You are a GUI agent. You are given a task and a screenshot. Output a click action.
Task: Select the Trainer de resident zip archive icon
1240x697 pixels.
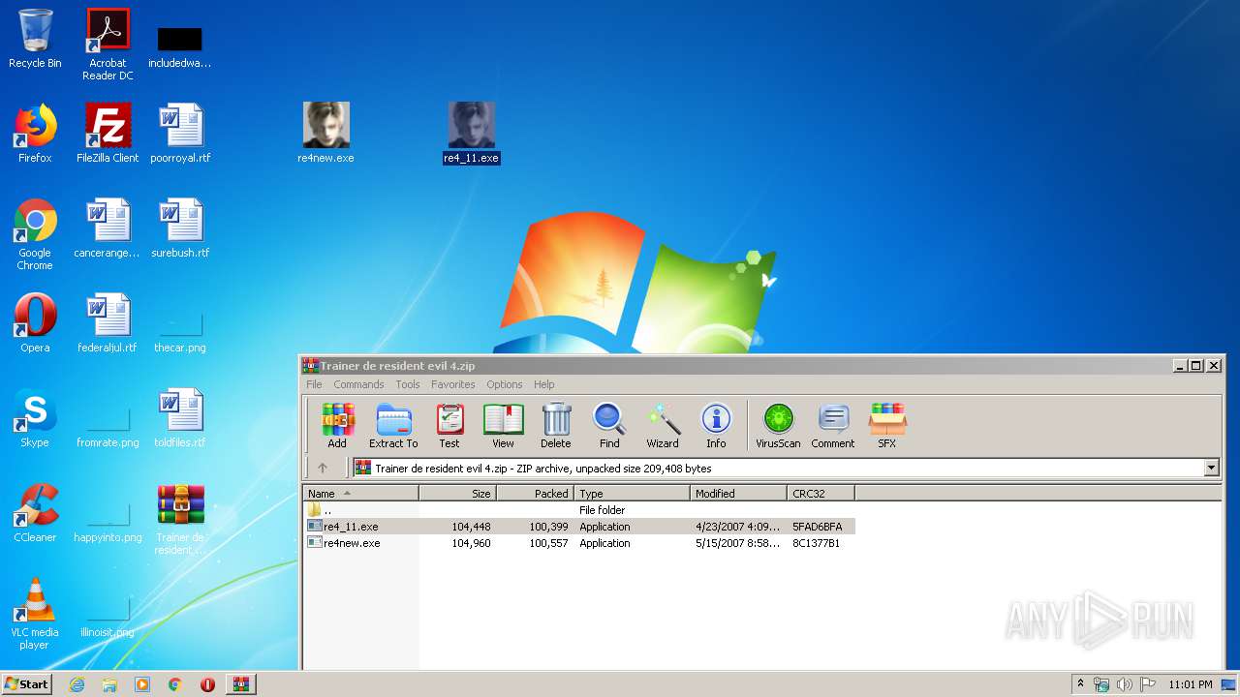[x=180, y=520]
